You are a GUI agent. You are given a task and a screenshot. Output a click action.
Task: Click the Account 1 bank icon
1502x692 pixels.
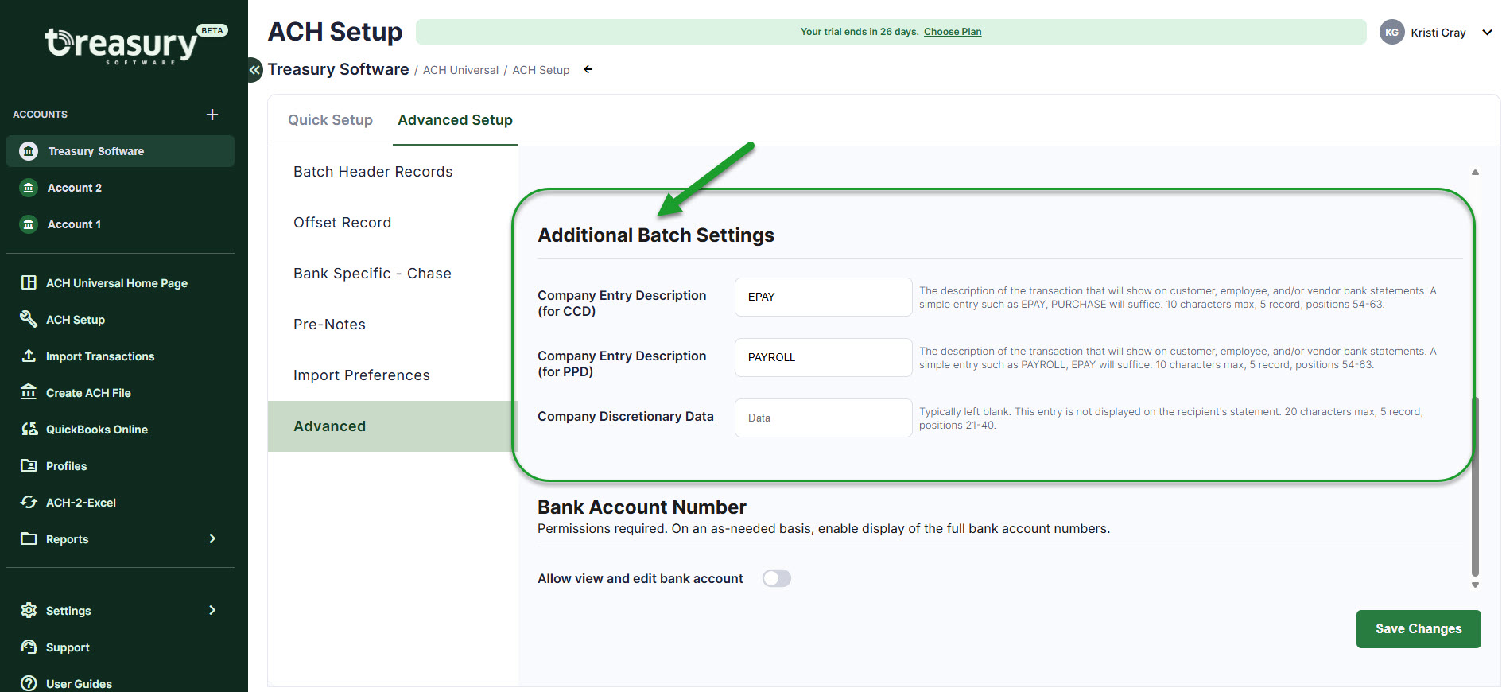tap(29, 224)
